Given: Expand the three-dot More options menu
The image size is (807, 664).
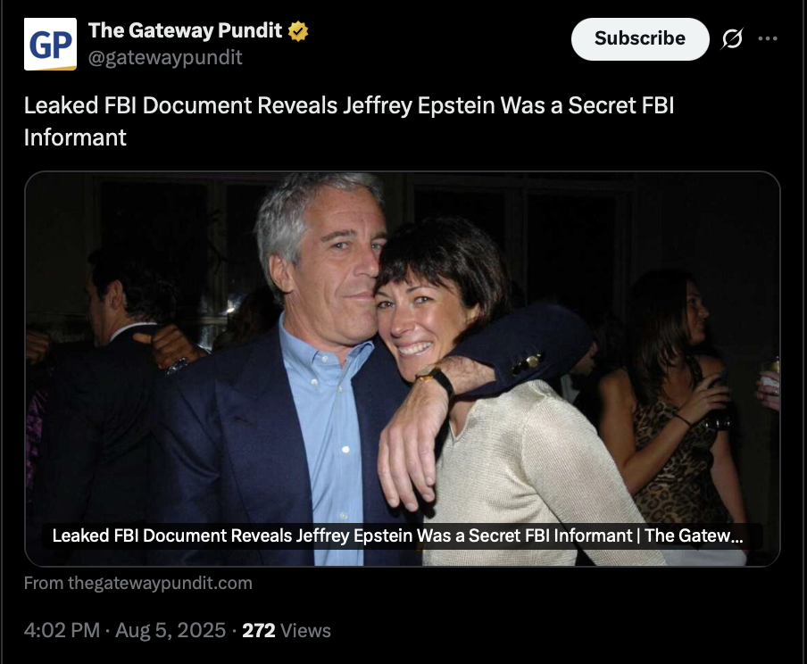Looking at the screenshot, I should (x=768, y=38).
